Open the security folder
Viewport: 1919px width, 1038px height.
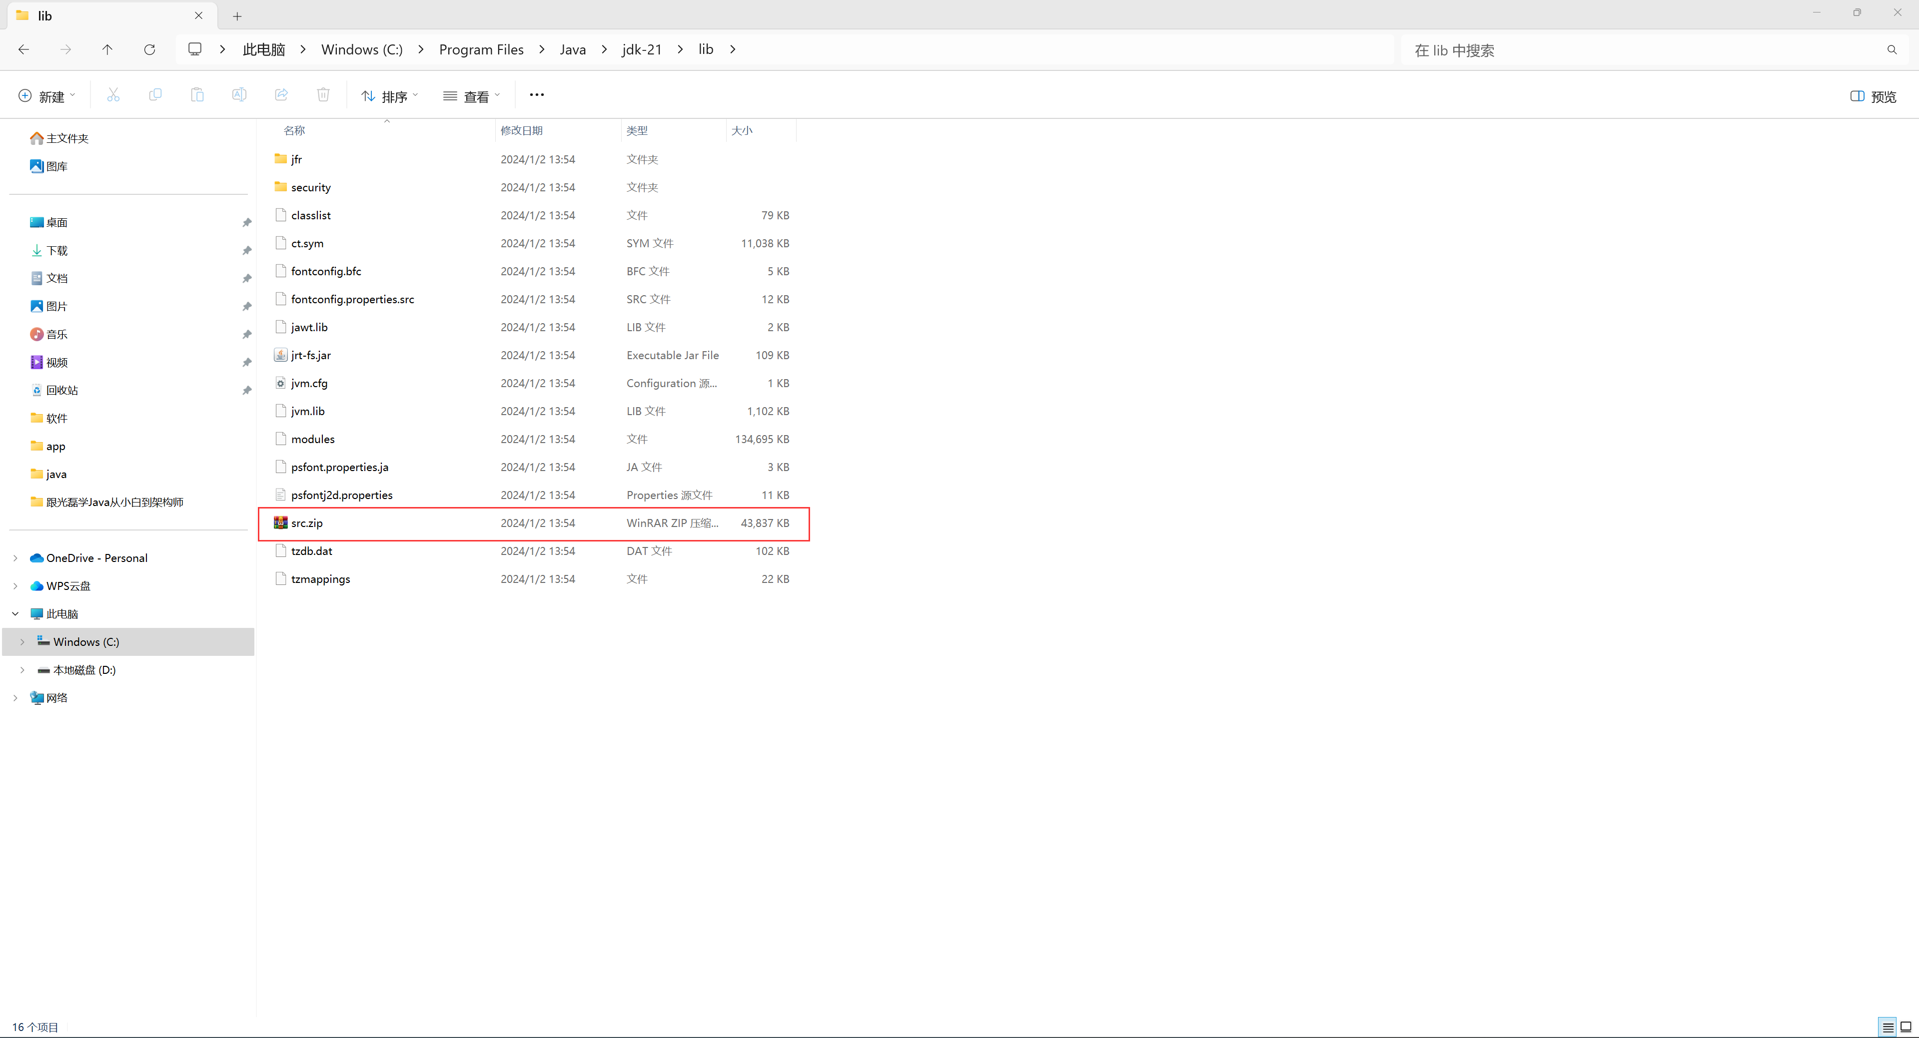(x=311, y=187)
